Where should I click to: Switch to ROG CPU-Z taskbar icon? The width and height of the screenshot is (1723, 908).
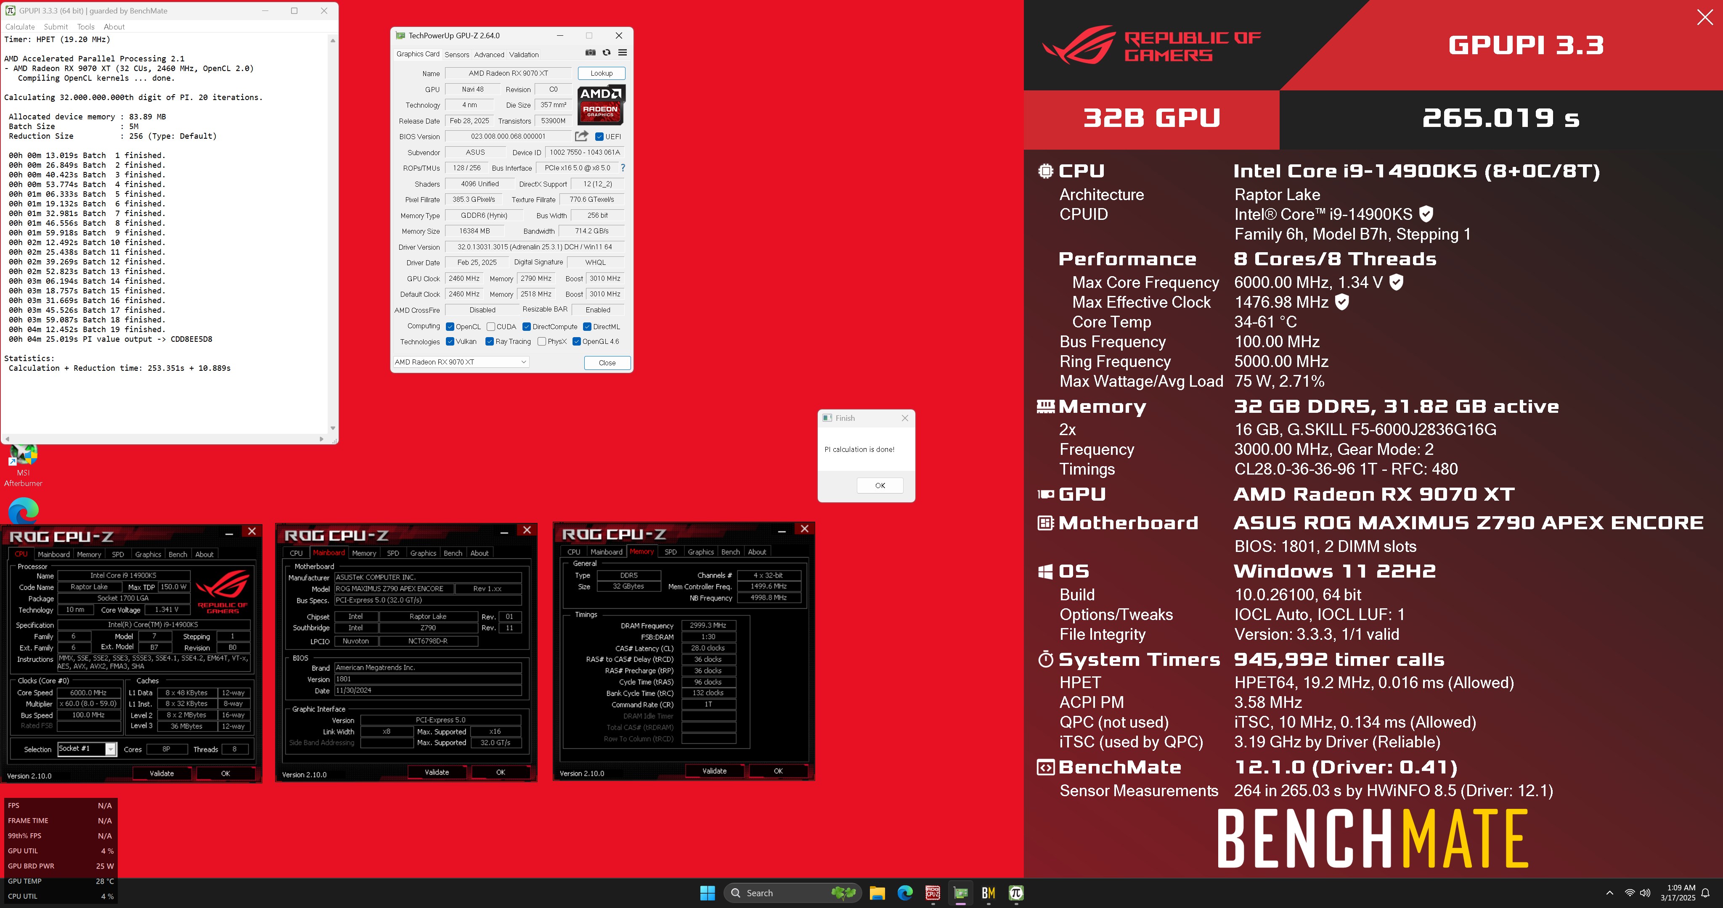click(x=933, y=892)
